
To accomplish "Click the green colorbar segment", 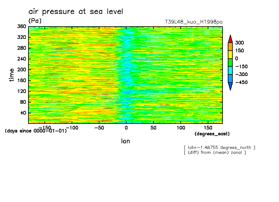I will (230, 62).
